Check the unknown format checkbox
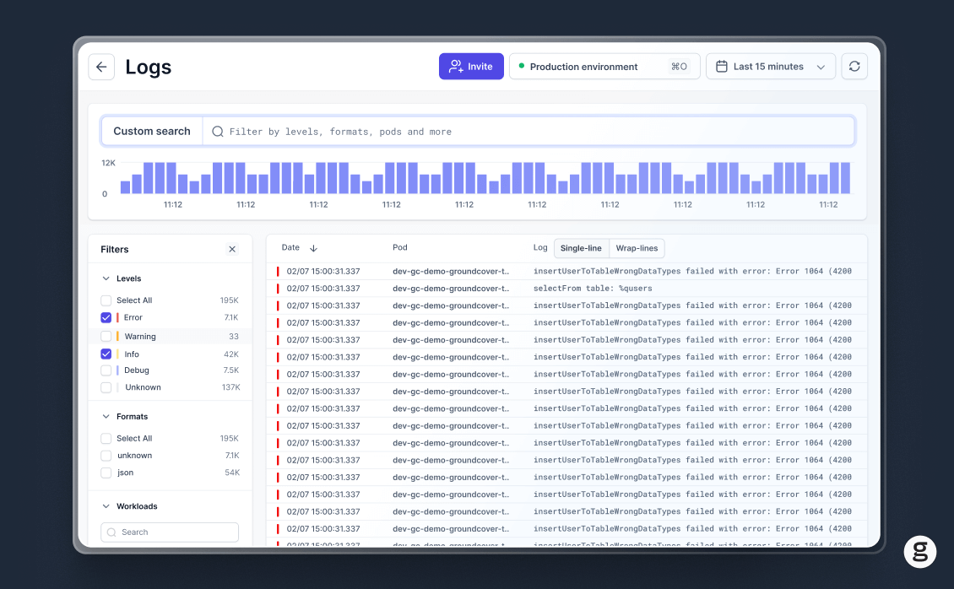The width and height of the screenshot is (954, 589). [106, 456]
